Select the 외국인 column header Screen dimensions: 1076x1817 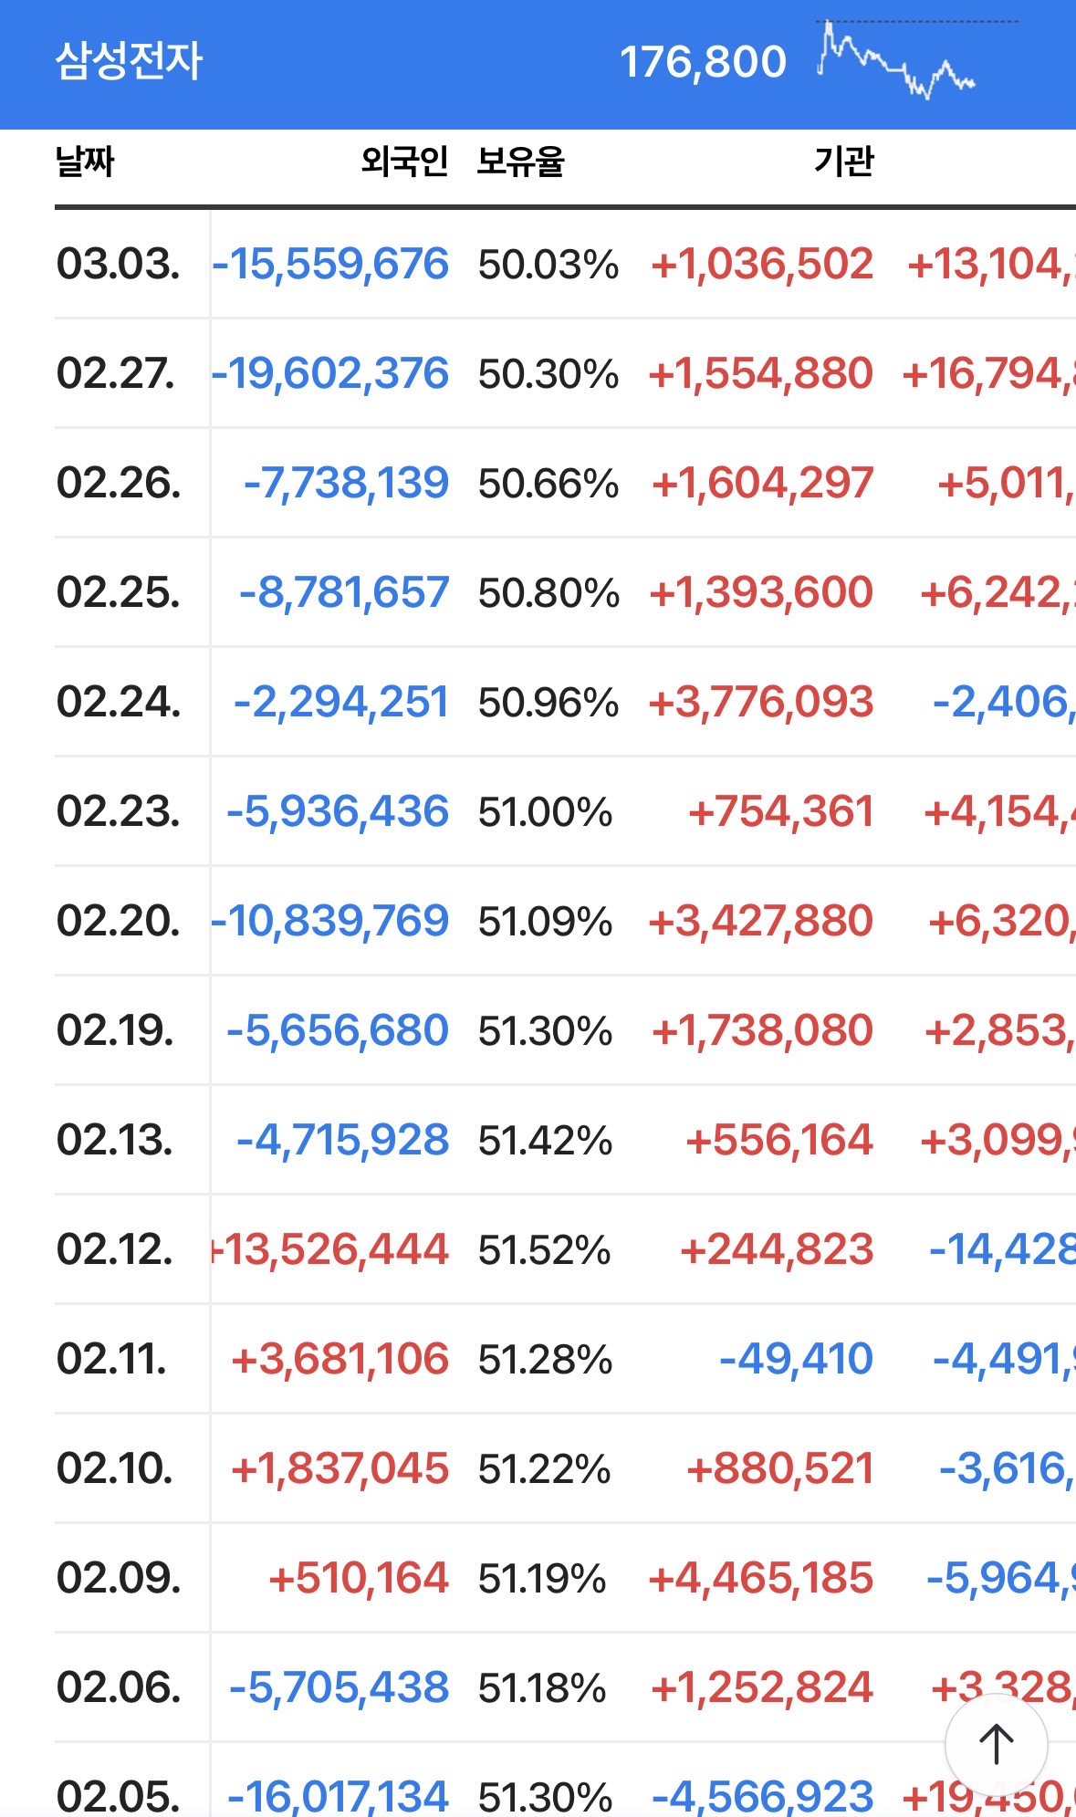tap(404, 162)
